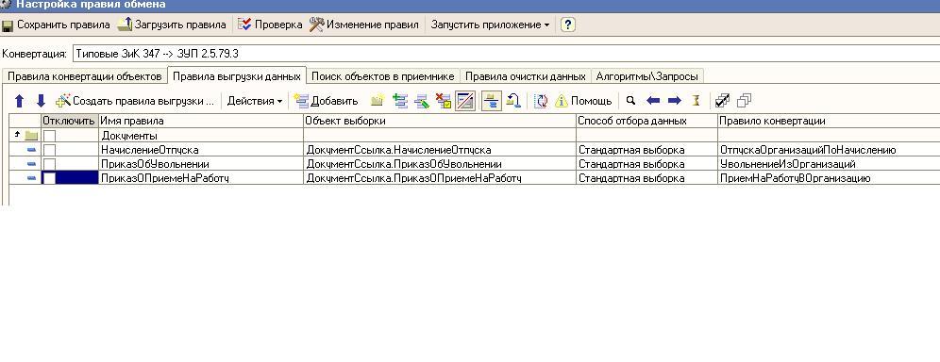This screenshot has height=362, width=940.
Task: Click the Объект выборки column header
Action: [x=440, y=121]
